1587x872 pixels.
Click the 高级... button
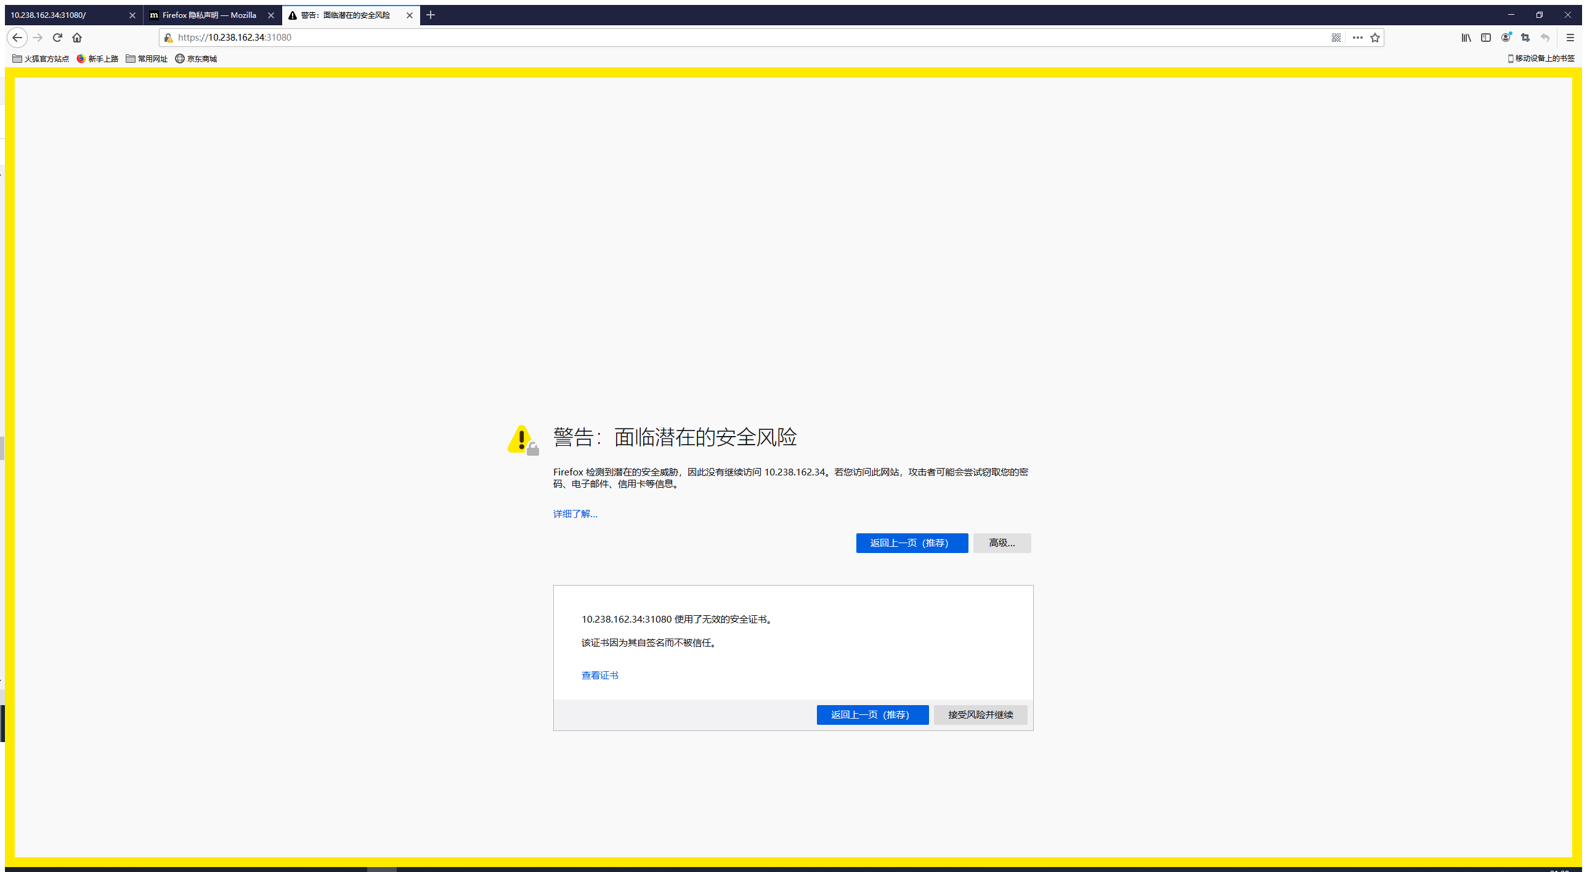1001,543
